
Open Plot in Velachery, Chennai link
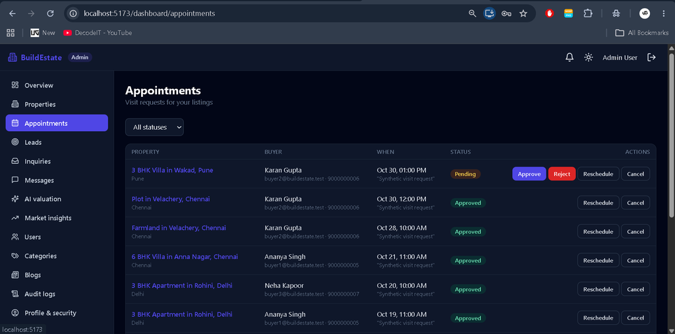[171, 199]
